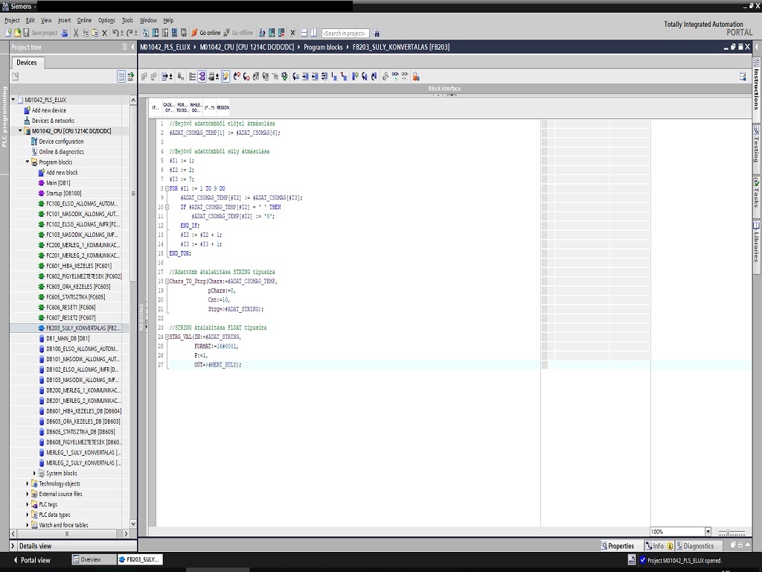Switch to Portal view
762x572 pixels.
coord(31,560)
